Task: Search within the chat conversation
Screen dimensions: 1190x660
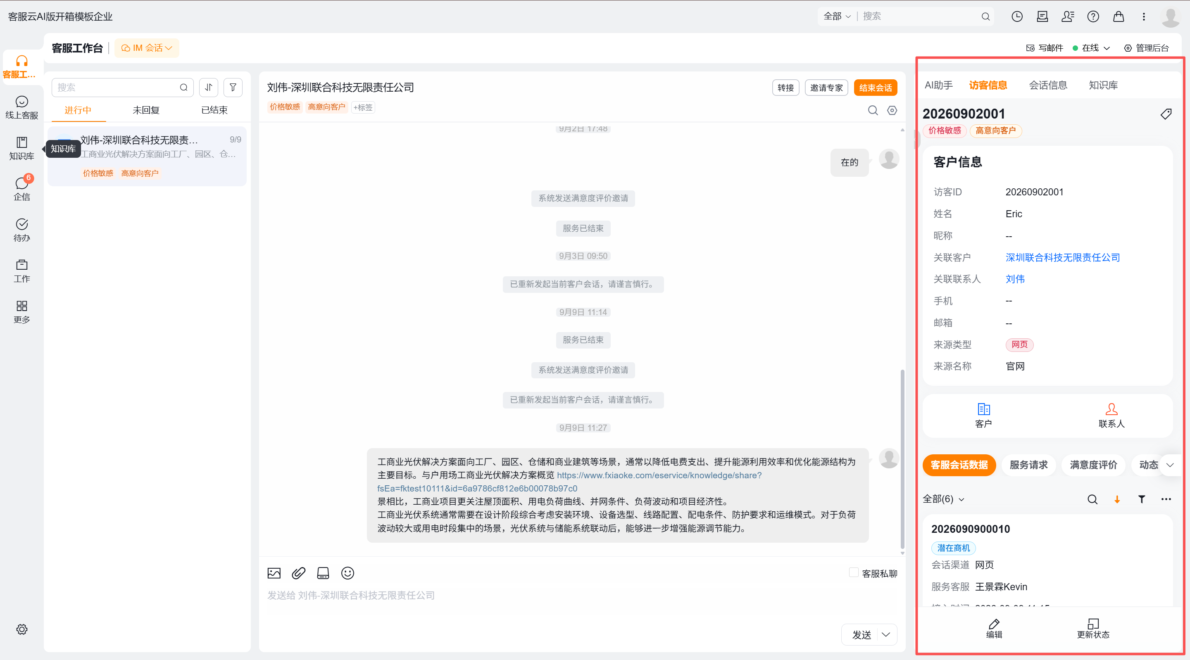Action: pos(873,110)
